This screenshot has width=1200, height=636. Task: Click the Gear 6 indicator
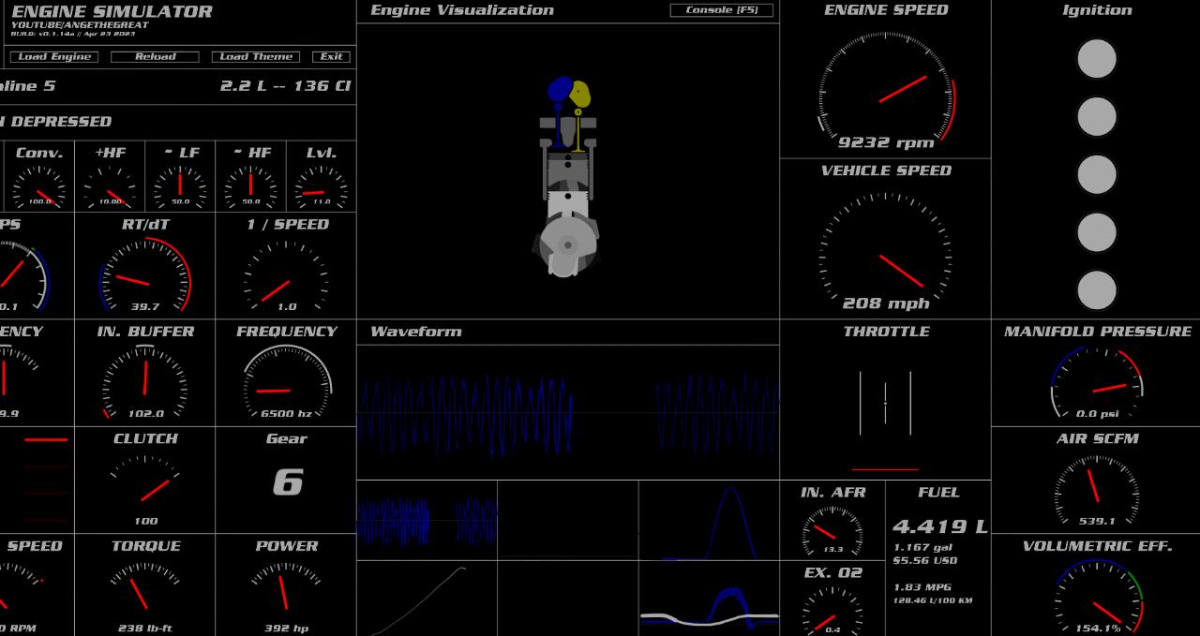[287, 482]
